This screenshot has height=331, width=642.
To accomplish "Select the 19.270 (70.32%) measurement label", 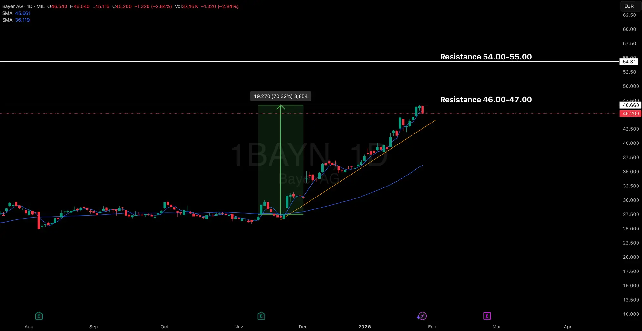I will tap(280, 96).
